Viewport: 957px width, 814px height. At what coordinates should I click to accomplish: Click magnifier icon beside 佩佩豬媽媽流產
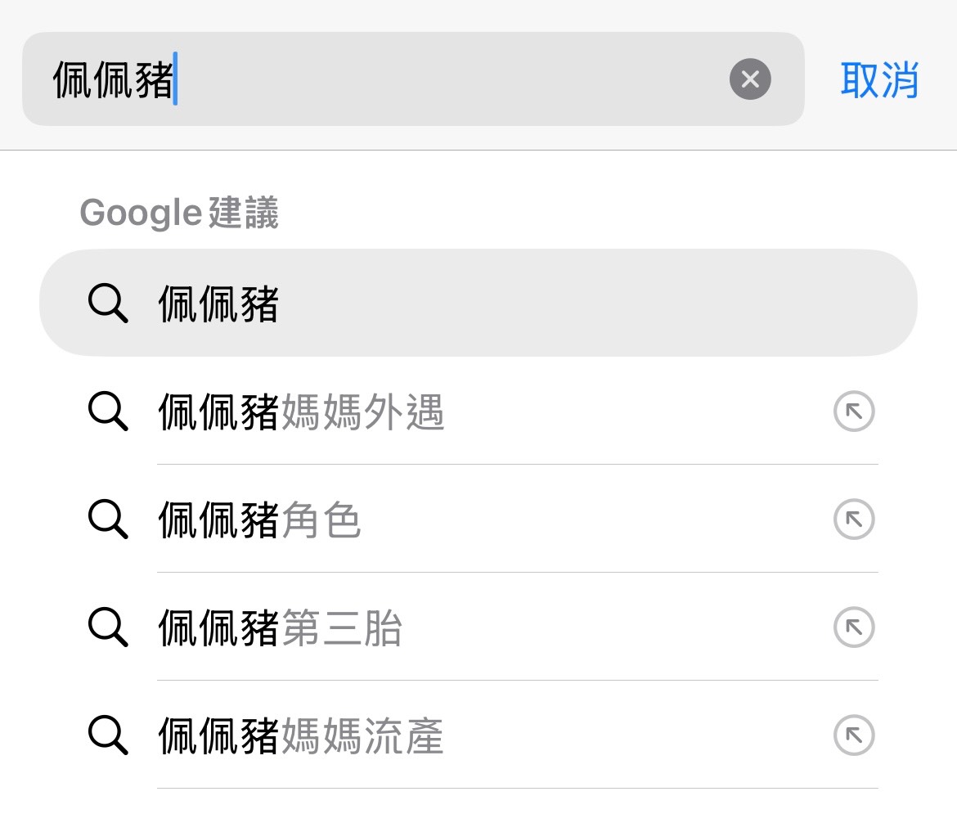click(x=108, y=735)
